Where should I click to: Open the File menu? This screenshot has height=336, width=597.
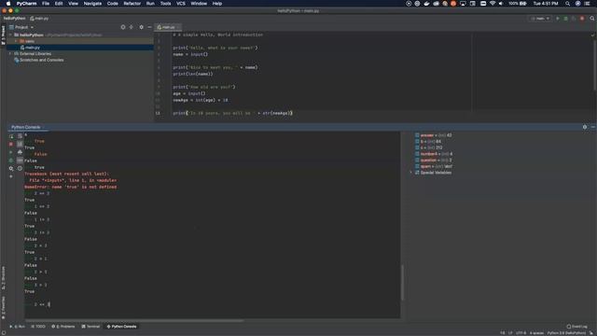coord(46,4)
